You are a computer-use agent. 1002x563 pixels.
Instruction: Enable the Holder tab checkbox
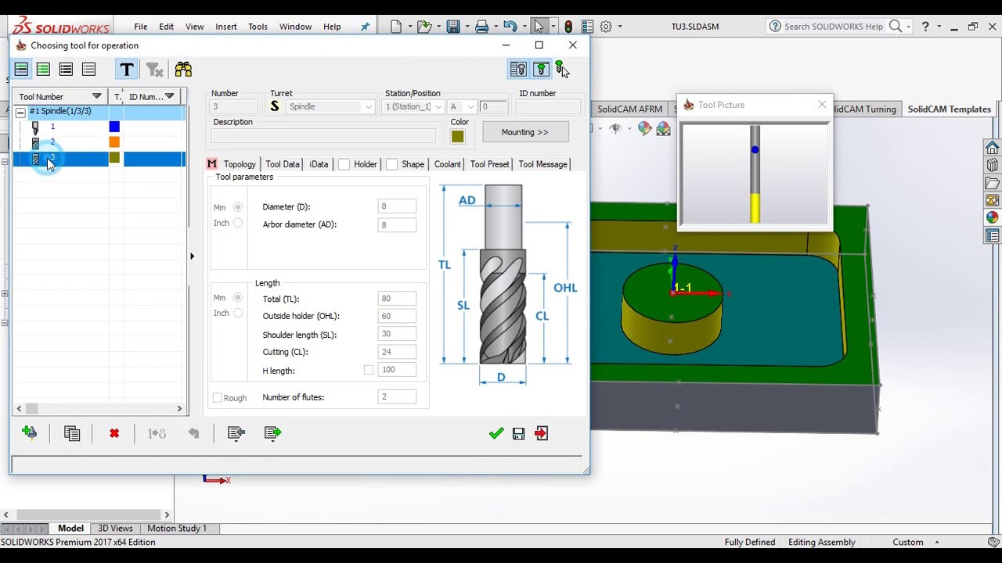coord(344,164)
